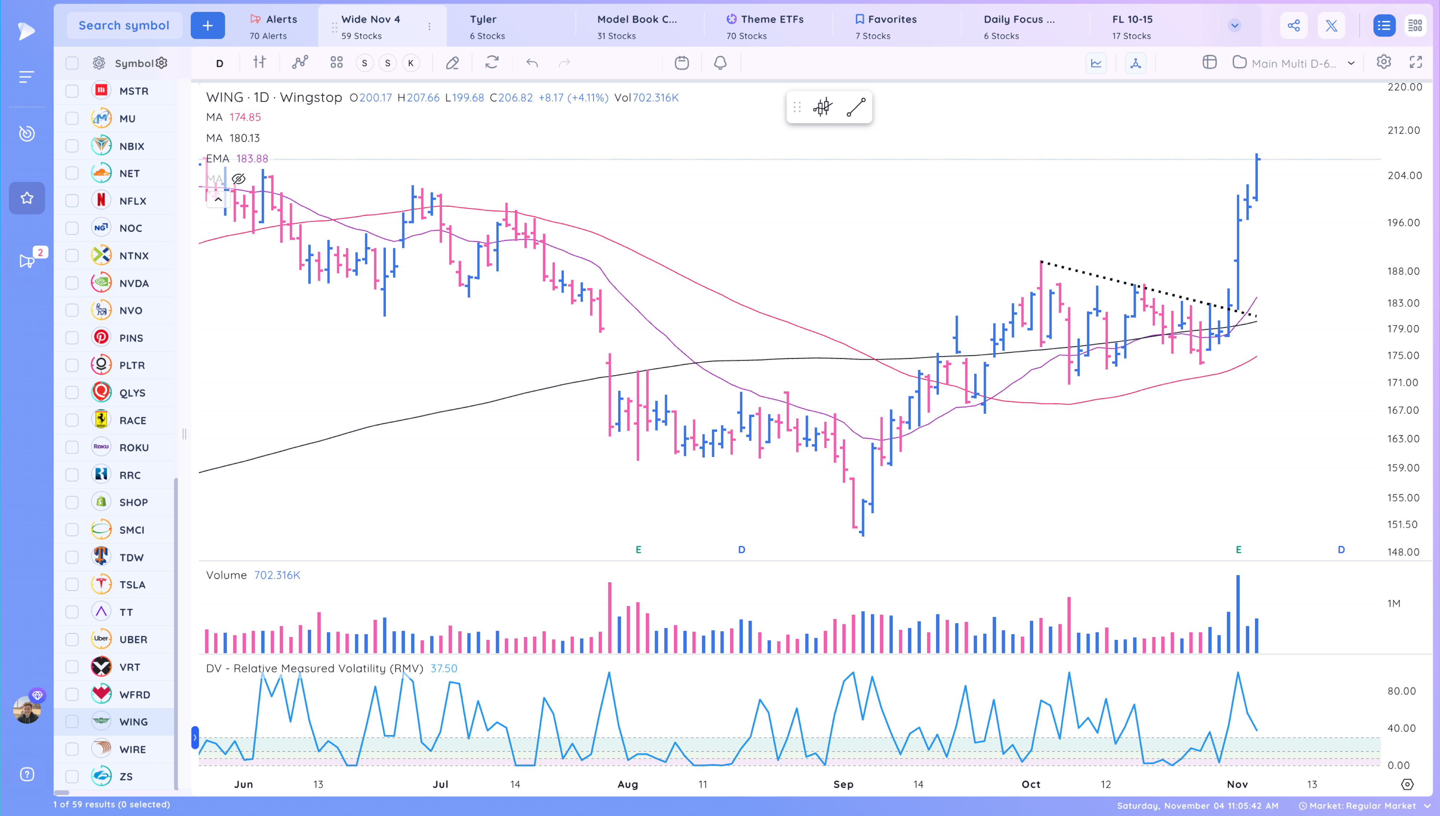Image resolution: width=1440 pixels, height=816 pixels.
Task: Click the X (Twitter) share icon
Action: pyautogui.click(x=1331, y=26)
